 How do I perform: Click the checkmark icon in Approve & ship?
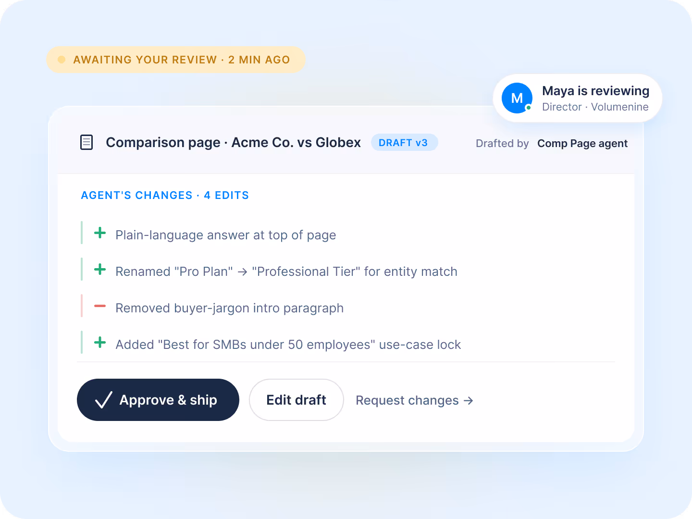tap(103, 400)
